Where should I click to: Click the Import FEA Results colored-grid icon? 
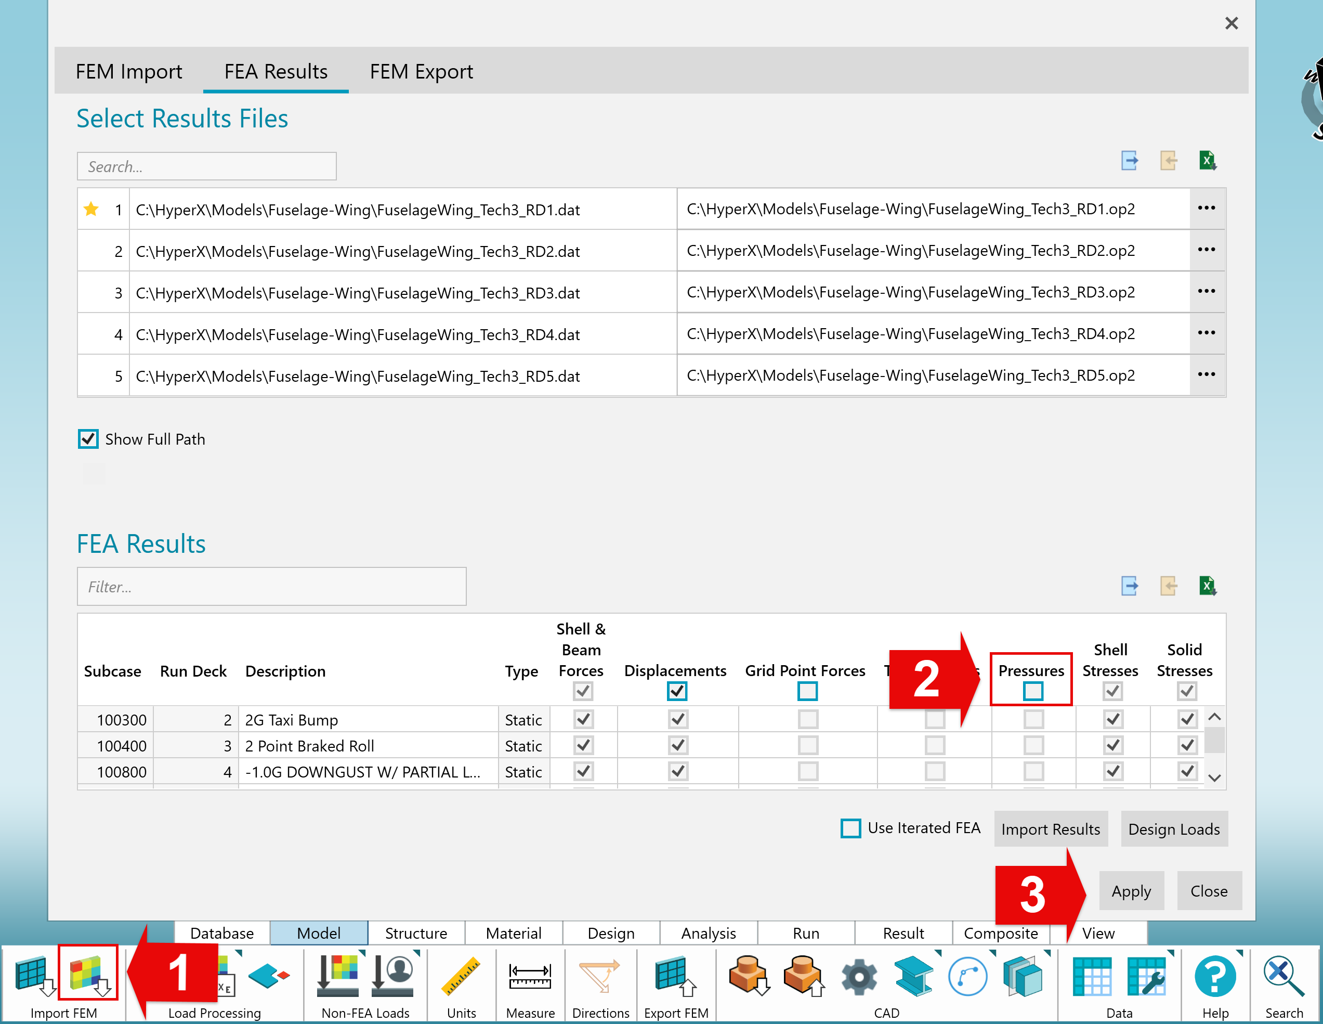(88, 976)
